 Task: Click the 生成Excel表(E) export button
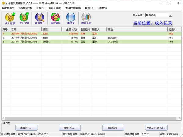(156, 128)
